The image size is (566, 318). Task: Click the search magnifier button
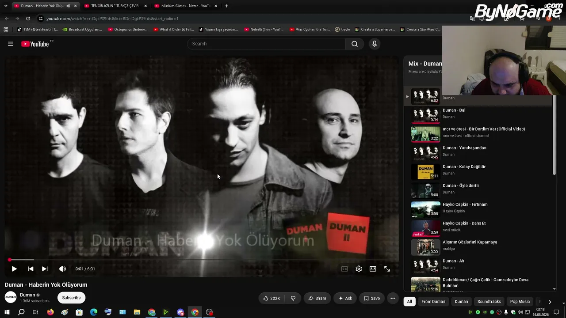coord(355,44)
